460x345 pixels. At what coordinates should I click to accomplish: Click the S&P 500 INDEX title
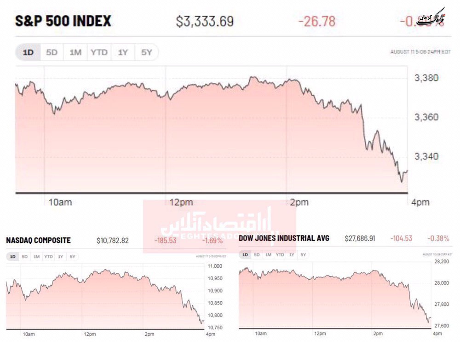tap(63, 22)
